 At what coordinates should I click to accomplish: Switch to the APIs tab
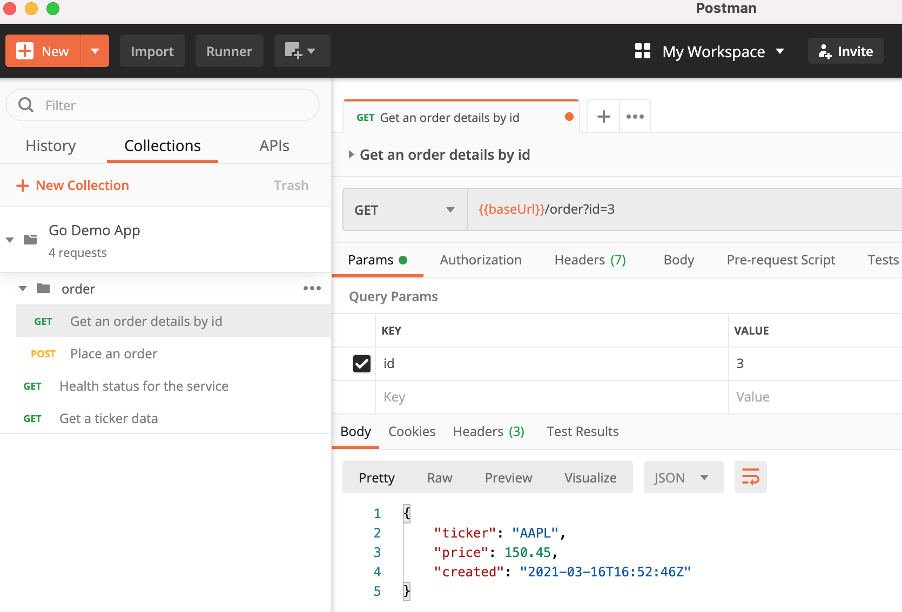click(x=274, y=146)
